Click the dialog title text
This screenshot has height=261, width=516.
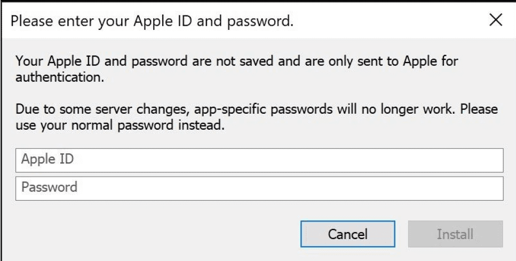[152, 22]
